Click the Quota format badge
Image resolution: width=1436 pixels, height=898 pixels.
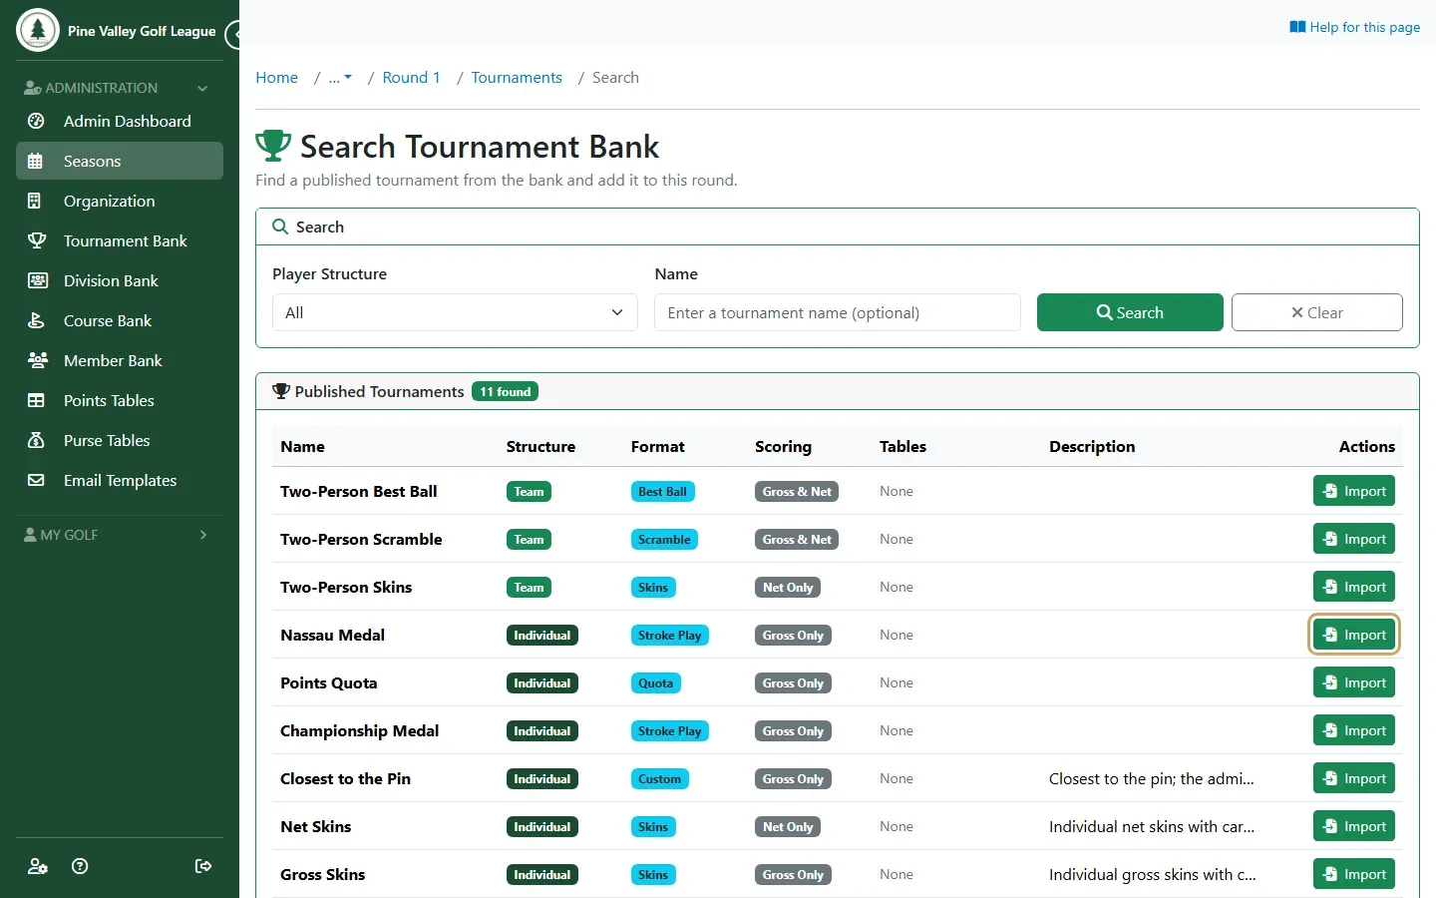655,683
